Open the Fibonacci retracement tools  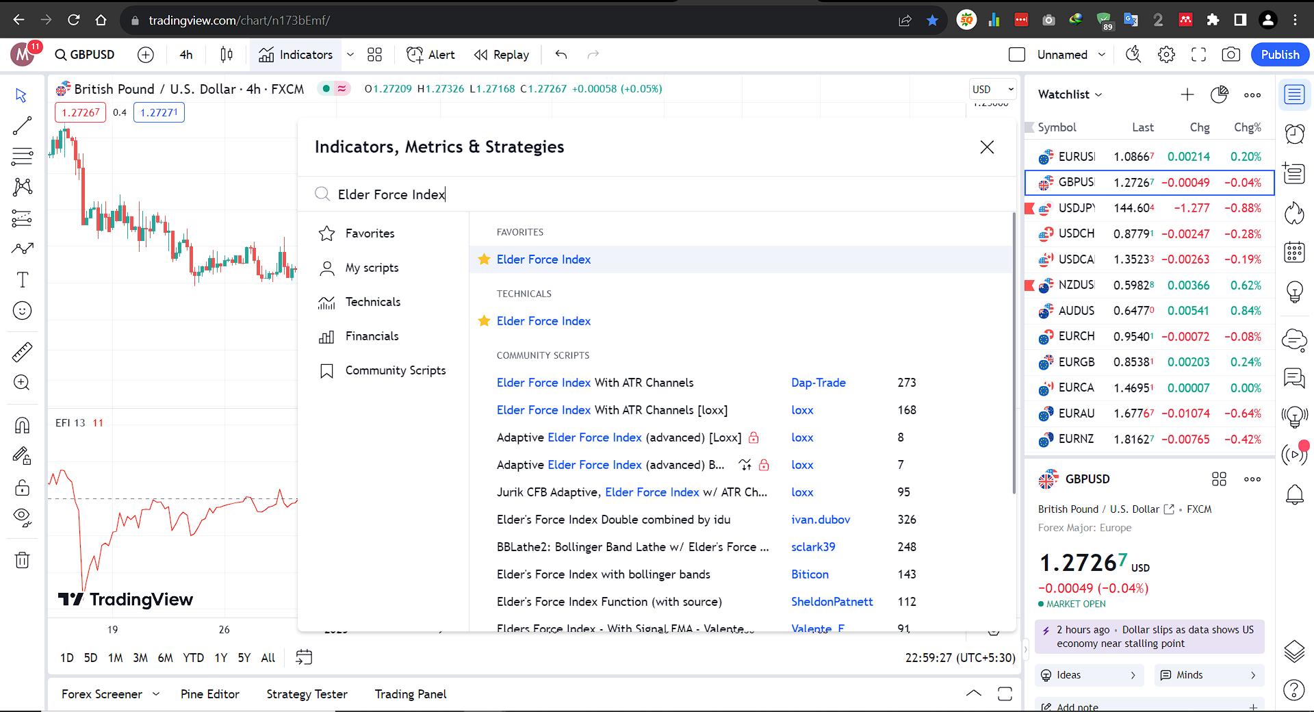click(22, 156)
